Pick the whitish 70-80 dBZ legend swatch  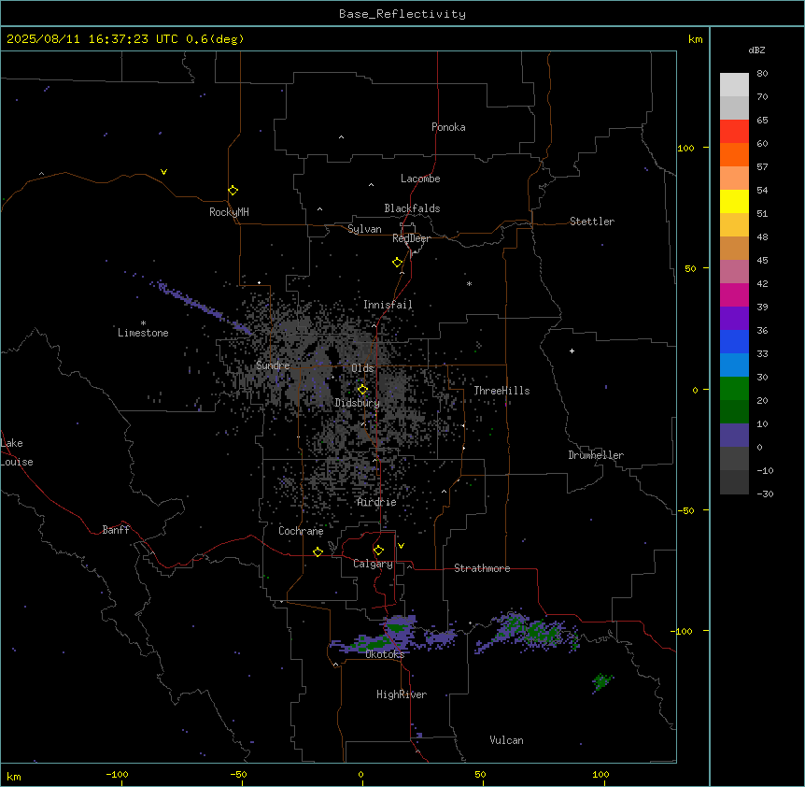734,84
